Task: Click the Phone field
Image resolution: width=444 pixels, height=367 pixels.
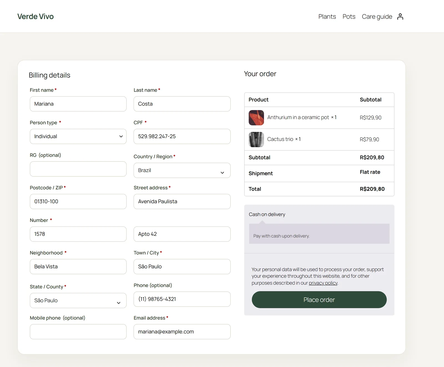Action: tap(182, 299)
